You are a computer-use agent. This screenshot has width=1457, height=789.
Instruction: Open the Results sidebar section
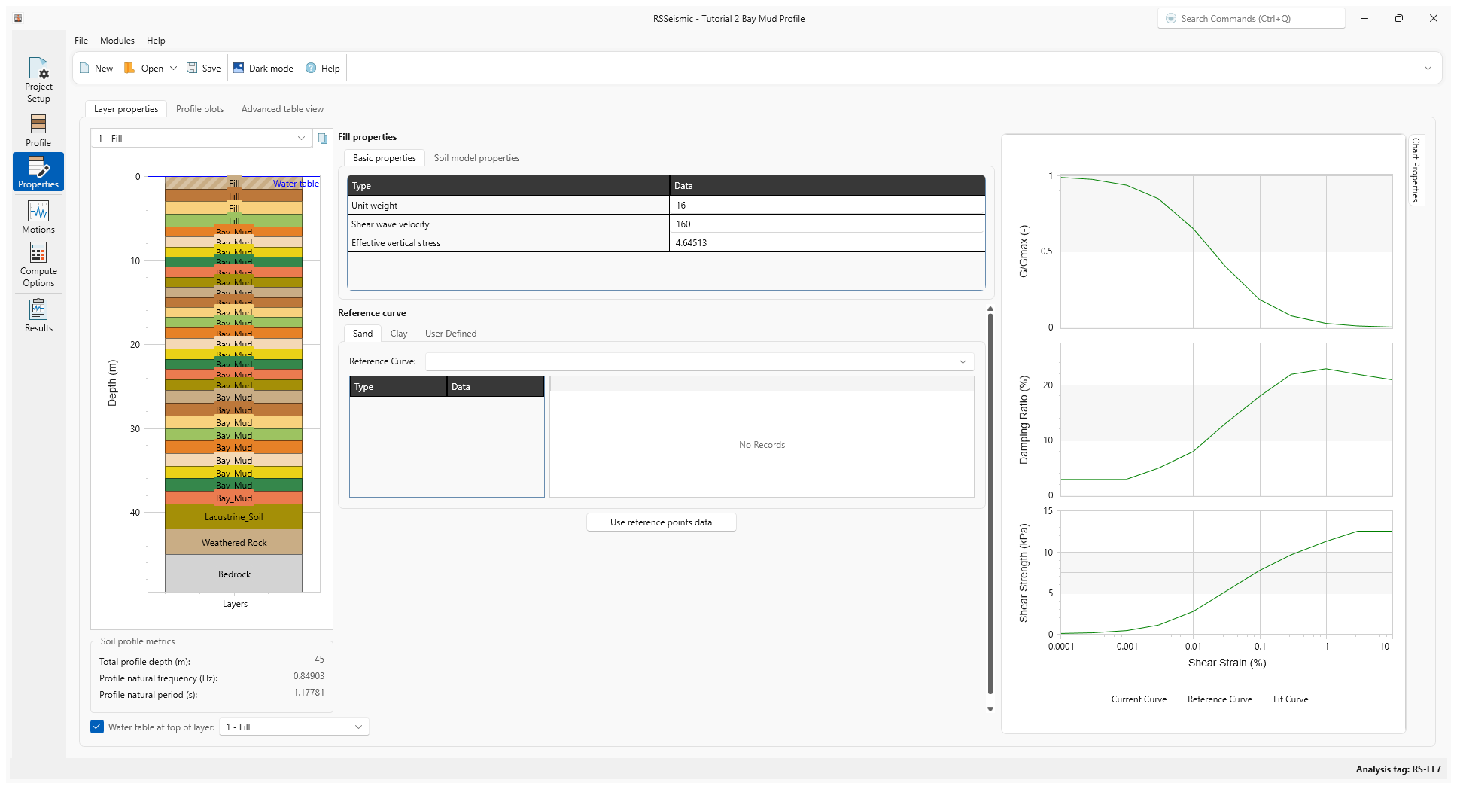38,315
